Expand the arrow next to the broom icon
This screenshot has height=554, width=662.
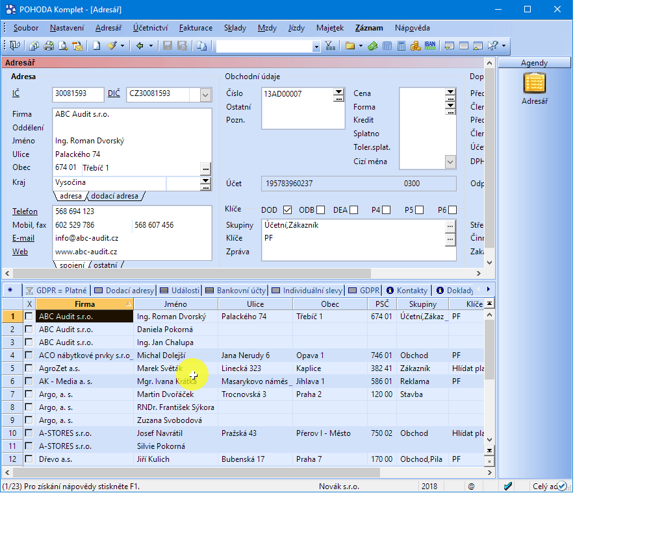[x=122, y=45]
